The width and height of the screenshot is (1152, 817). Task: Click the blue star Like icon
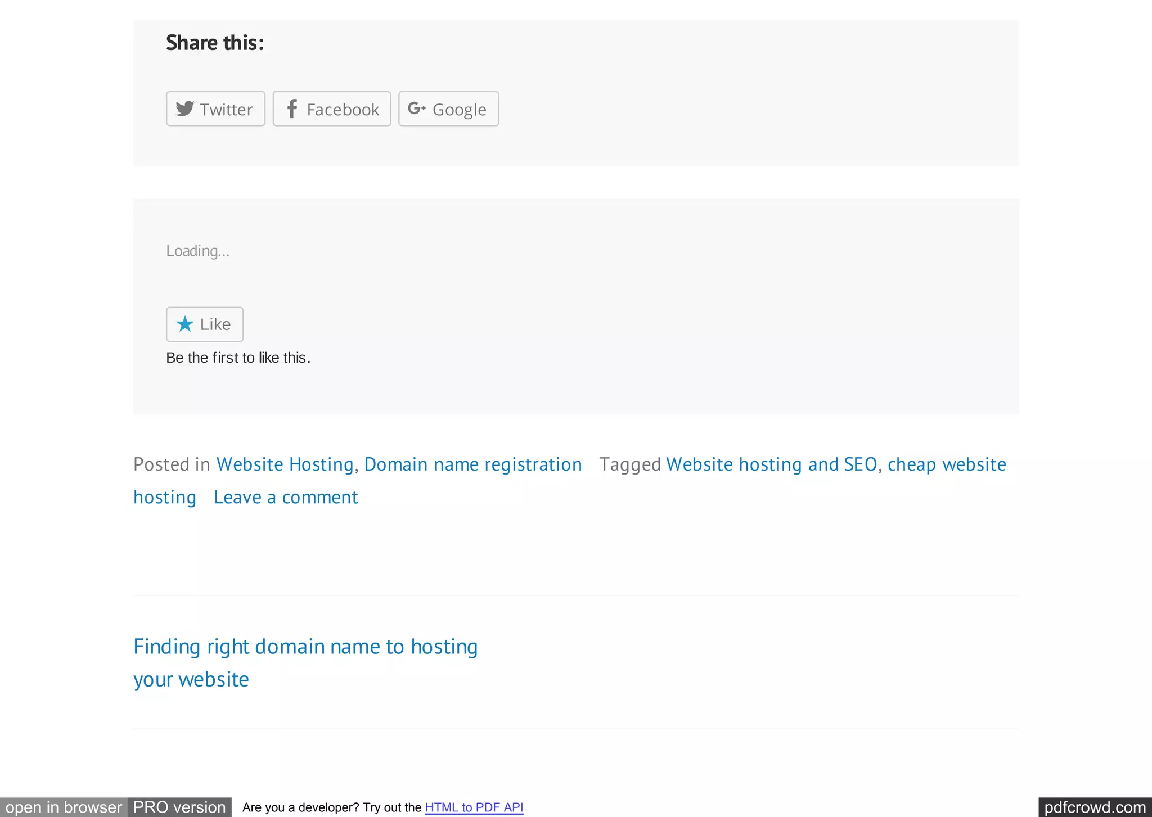pyautogui.click(x=184, y=324)
